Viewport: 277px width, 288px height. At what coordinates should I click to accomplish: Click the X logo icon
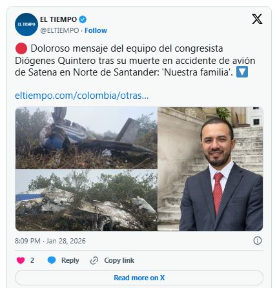257,19
